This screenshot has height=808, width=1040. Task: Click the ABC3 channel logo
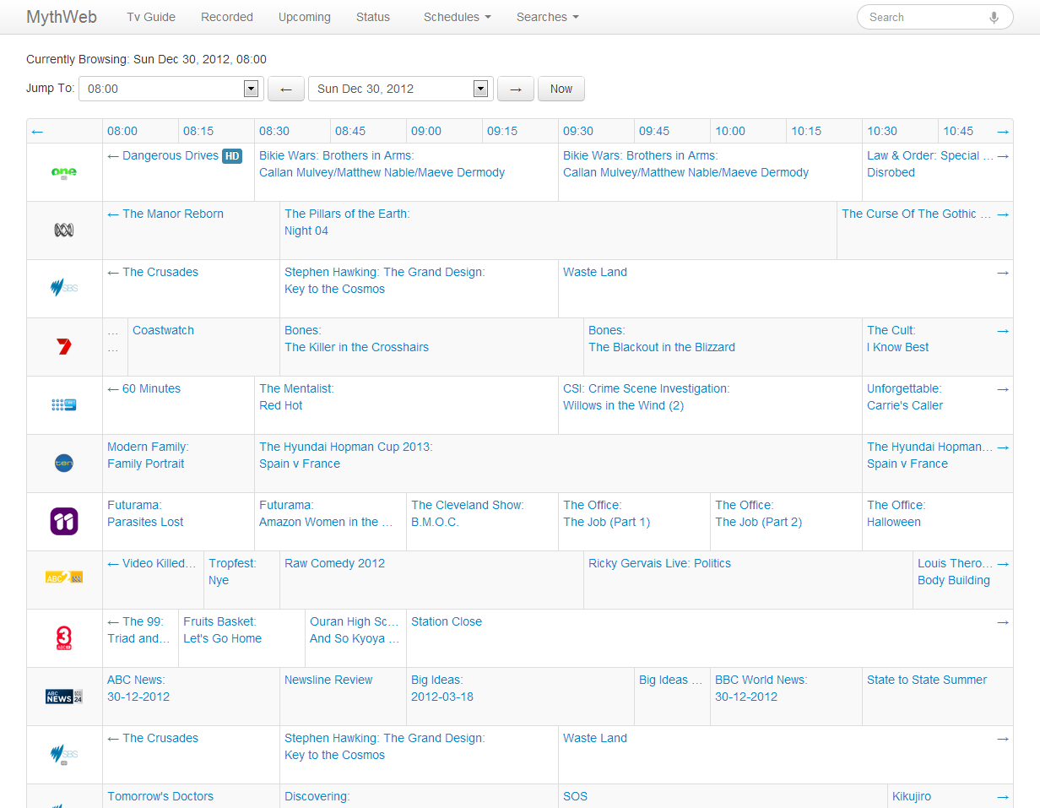(x=64, y=637)
